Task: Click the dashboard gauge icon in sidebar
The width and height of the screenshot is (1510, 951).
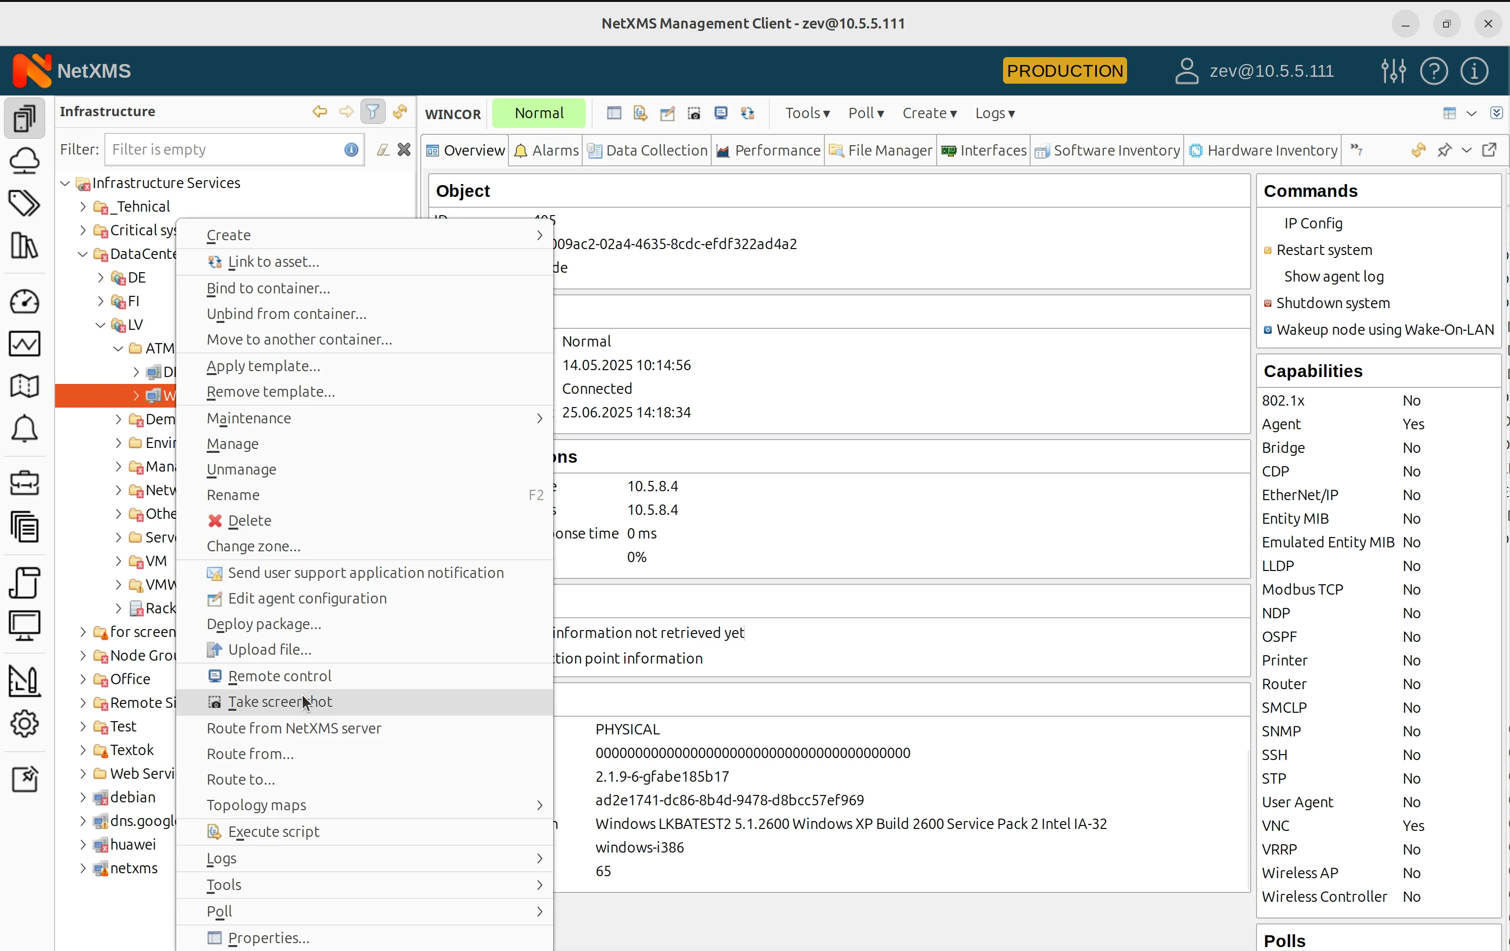Action: pos(25,302)
